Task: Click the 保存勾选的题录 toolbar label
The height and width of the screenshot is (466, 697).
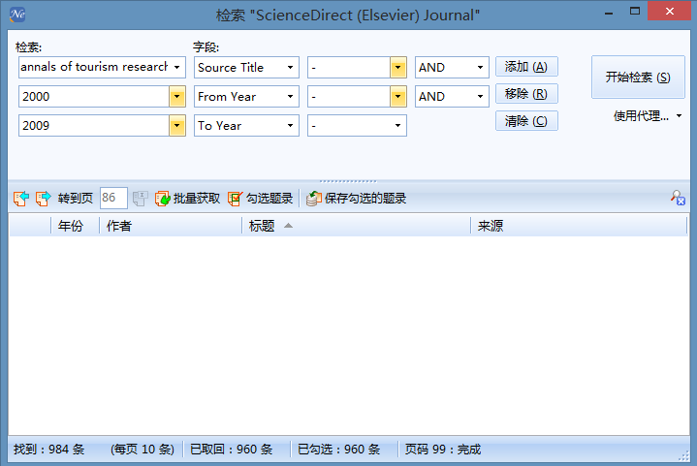Action: (365, 199)
